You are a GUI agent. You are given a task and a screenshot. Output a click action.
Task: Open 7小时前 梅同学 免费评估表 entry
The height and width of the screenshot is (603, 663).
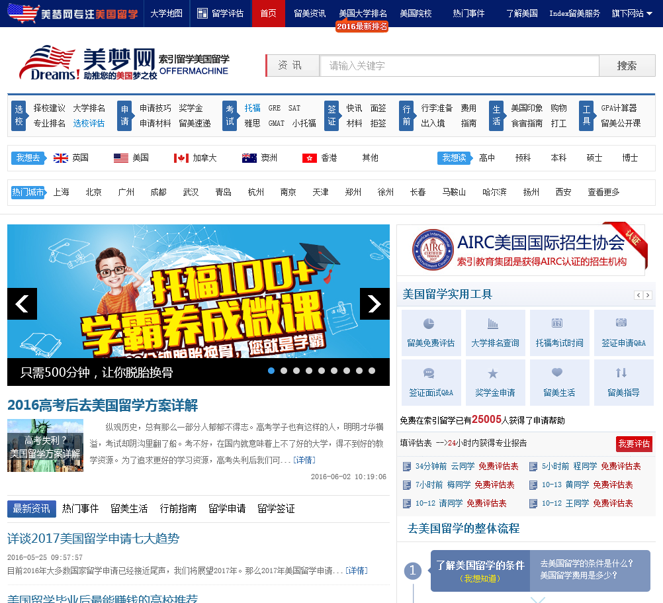(464, 485)
